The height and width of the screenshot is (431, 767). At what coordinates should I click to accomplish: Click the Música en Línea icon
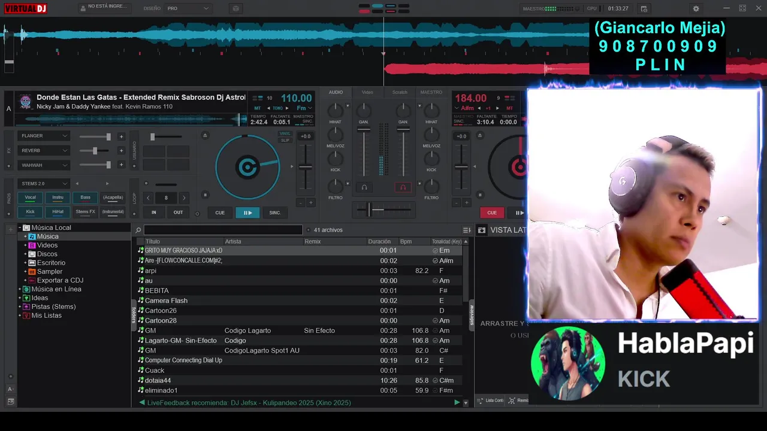26,289
